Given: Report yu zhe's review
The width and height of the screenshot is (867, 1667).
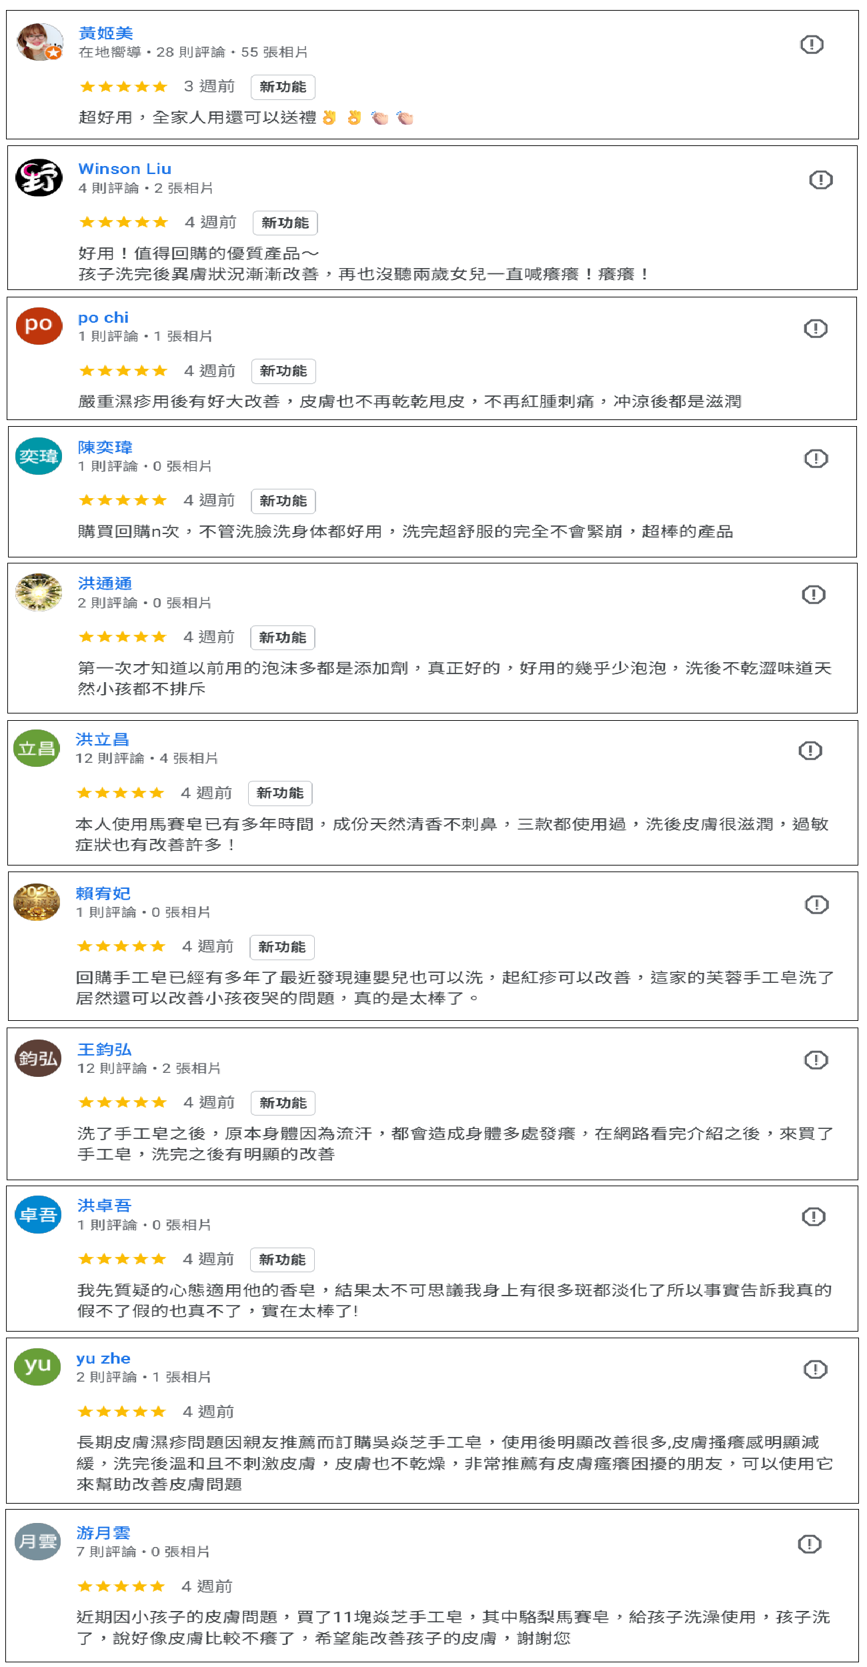Looking at the screenshot, I should pyautogui.click(x=815, y=1370).
